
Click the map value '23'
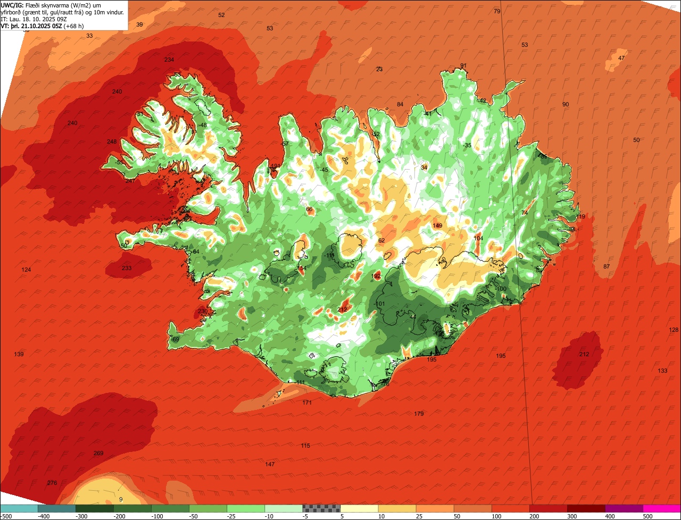pyautogui.click(x=379, y=69)
